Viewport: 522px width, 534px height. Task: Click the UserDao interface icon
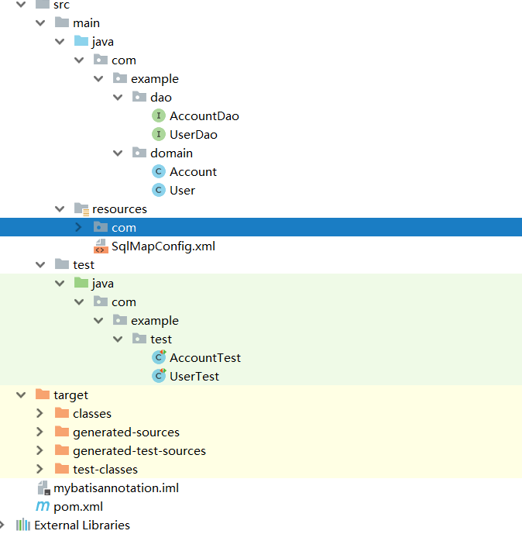point(159,134)
